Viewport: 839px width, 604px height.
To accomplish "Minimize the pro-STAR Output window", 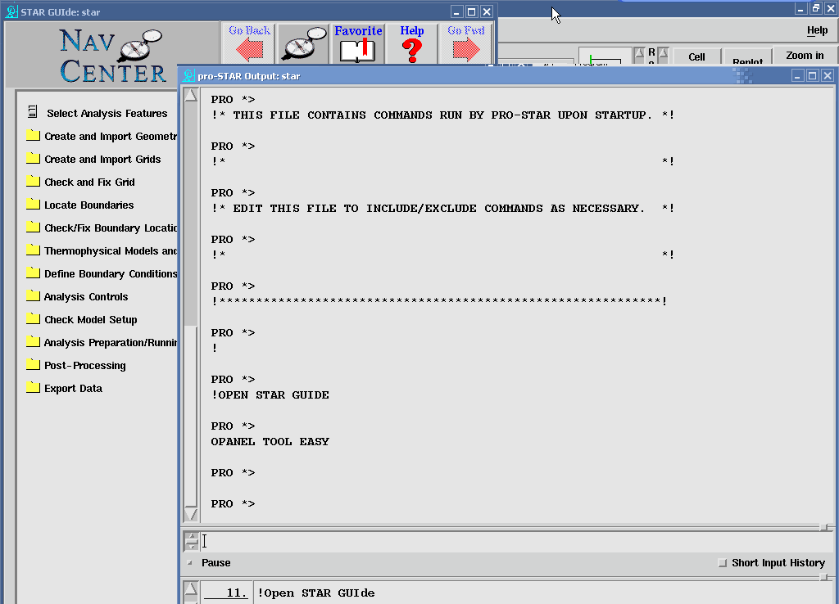I will click(798, 76).
